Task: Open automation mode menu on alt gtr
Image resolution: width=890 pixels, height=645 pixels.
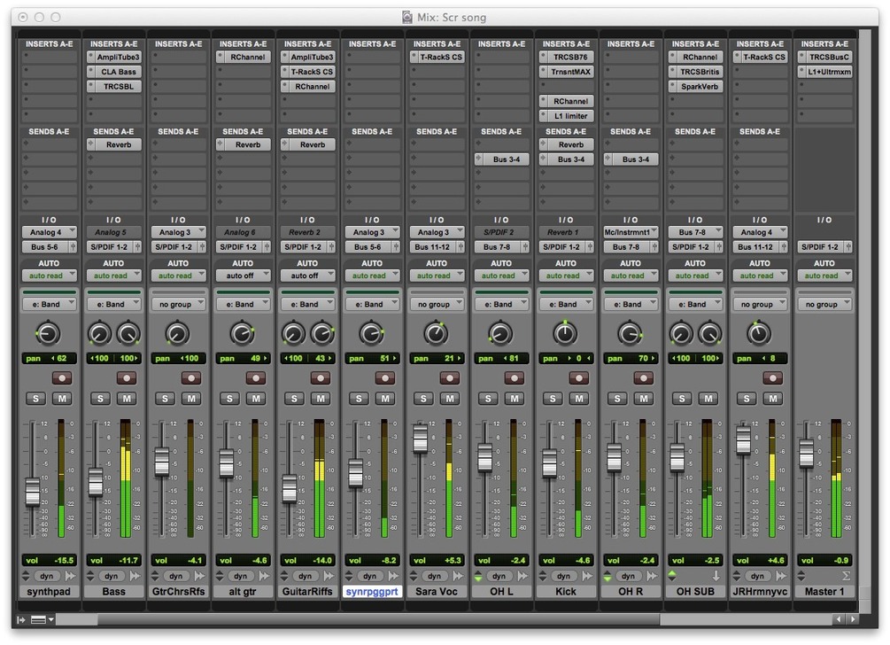Action: pyautogui.click(x=243, y=276)
